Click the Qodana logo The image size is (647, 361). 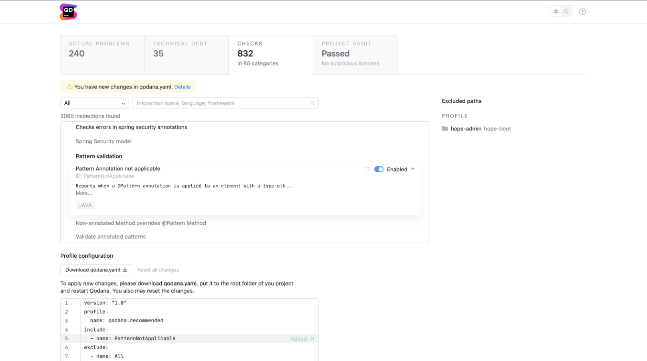(x=68, y=12)
